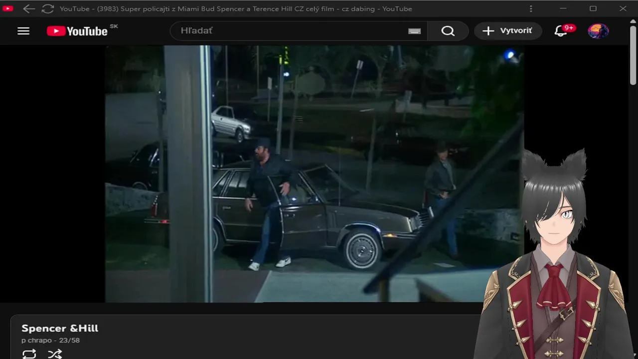Image resolution: width=638 pixels, height=359 pixels.
Task: Minimize the YouTube window
Action: 563,8
